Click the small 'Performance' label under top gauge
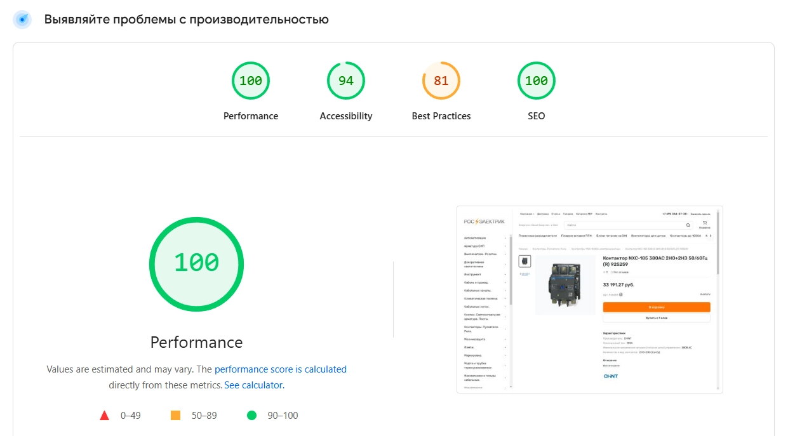The height and width of the screenshot is (436, 788). (x=251, y=116)
